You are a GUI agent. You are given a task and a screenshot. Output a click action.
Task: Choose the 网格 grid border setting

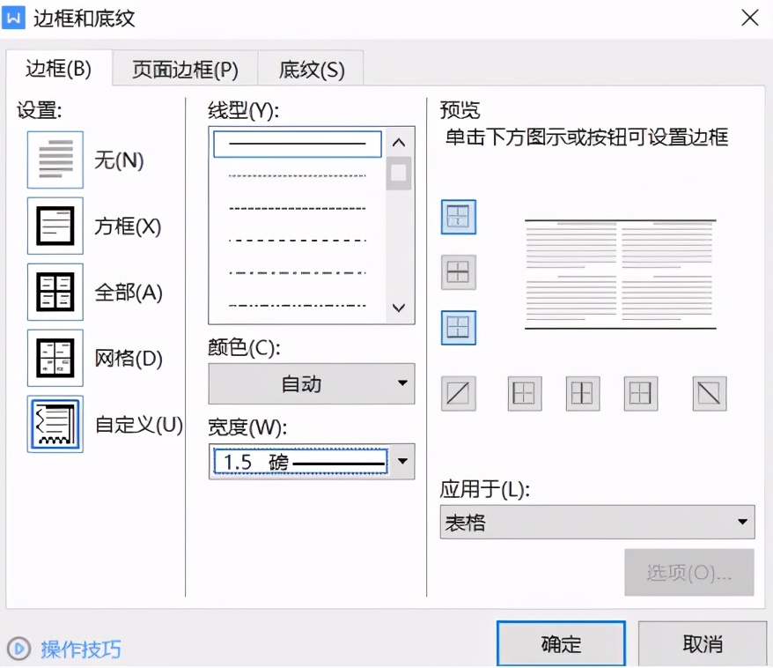tap(55, 358)
